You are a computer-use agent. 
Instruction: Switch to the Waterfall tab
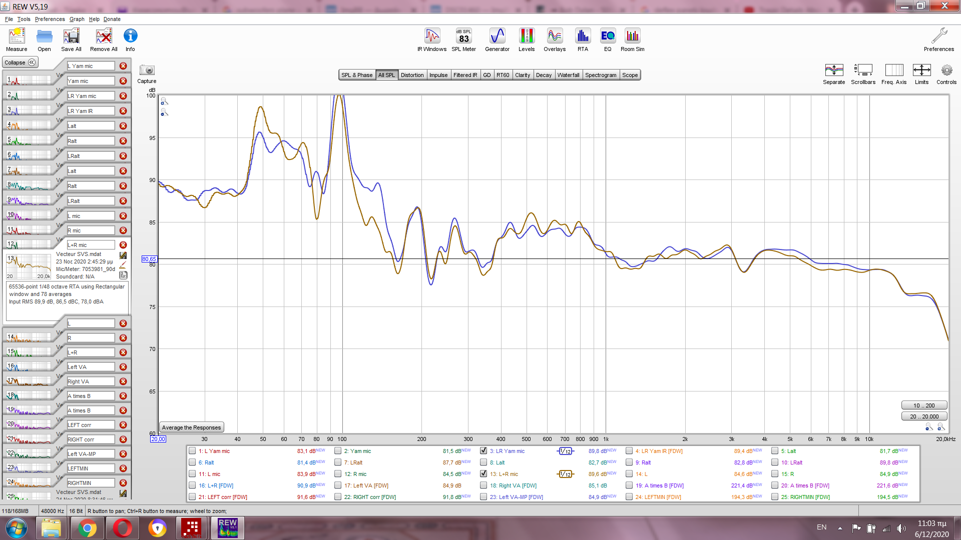[568, 75]
